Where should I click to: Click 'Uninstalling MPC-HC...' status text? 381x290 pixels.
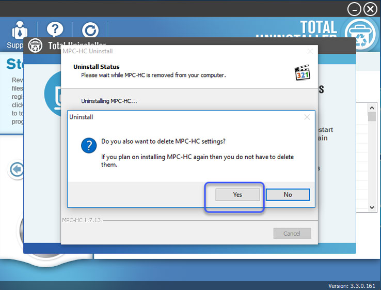tap(109, 101)
